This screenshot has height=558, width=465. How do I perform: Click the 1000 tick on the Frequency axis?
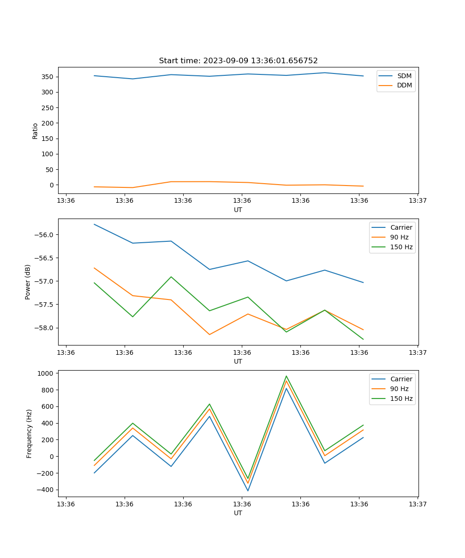click(x=46, y=373)
